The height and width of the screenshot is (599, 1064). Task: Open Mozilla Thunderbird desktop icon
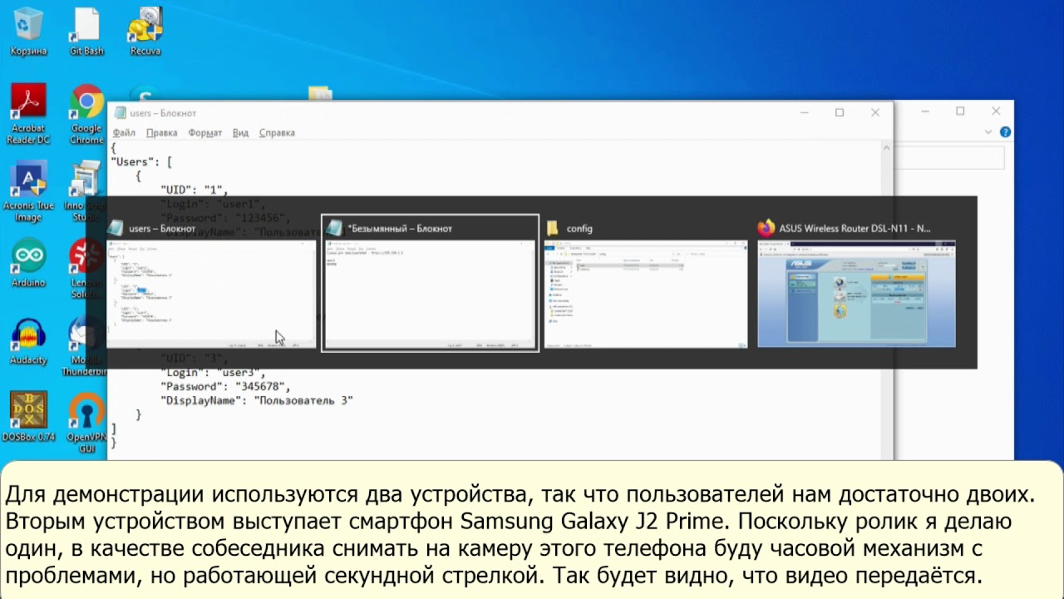coord(86,348)
